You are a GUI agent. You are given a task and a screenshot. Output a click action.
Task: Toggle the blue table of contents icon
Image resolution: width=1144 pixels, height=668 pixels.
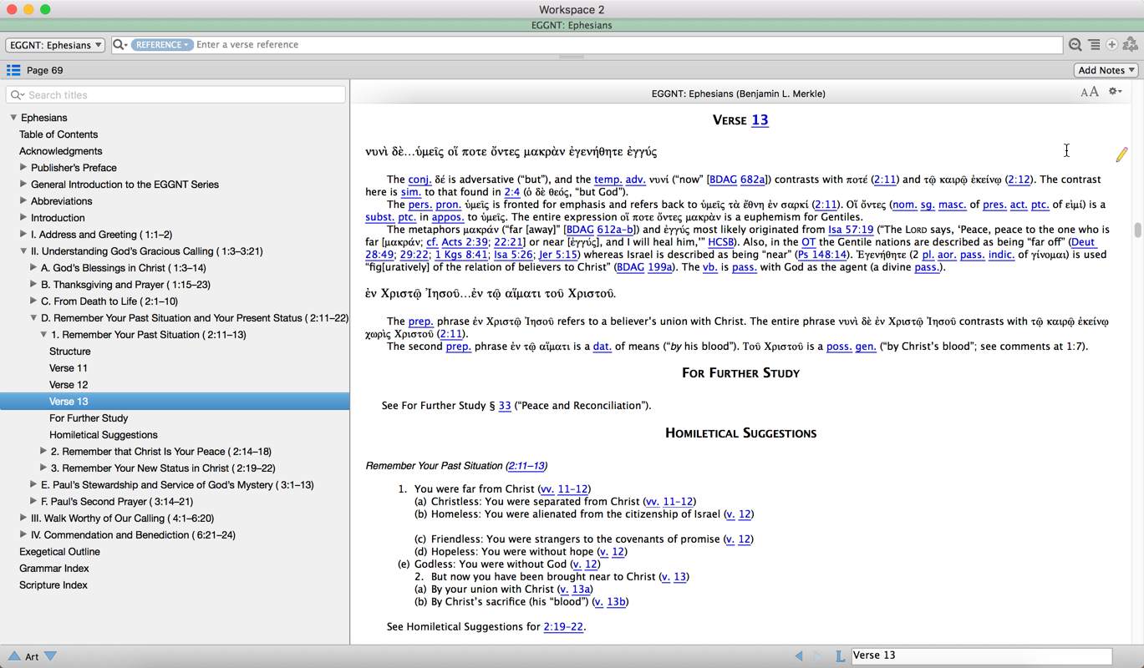click(x=13, y=70)
